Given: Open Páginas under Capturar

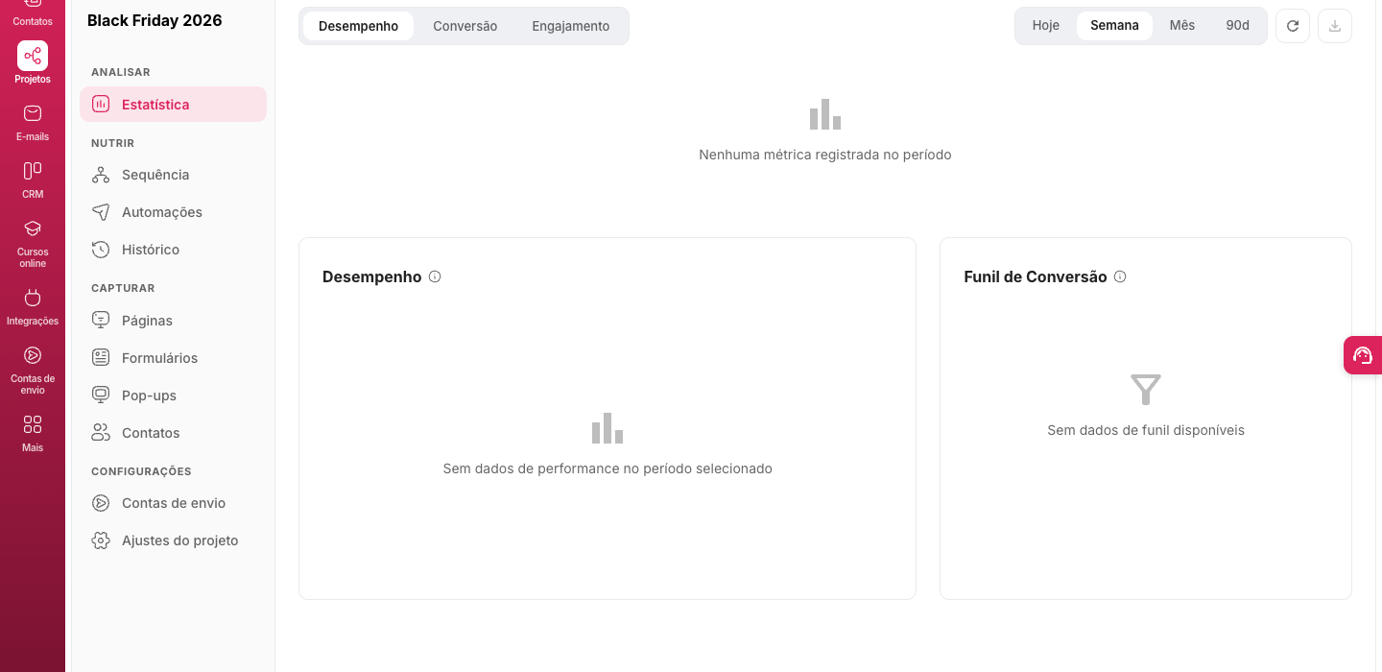Looking at the screenshot, I should [173, 321].
